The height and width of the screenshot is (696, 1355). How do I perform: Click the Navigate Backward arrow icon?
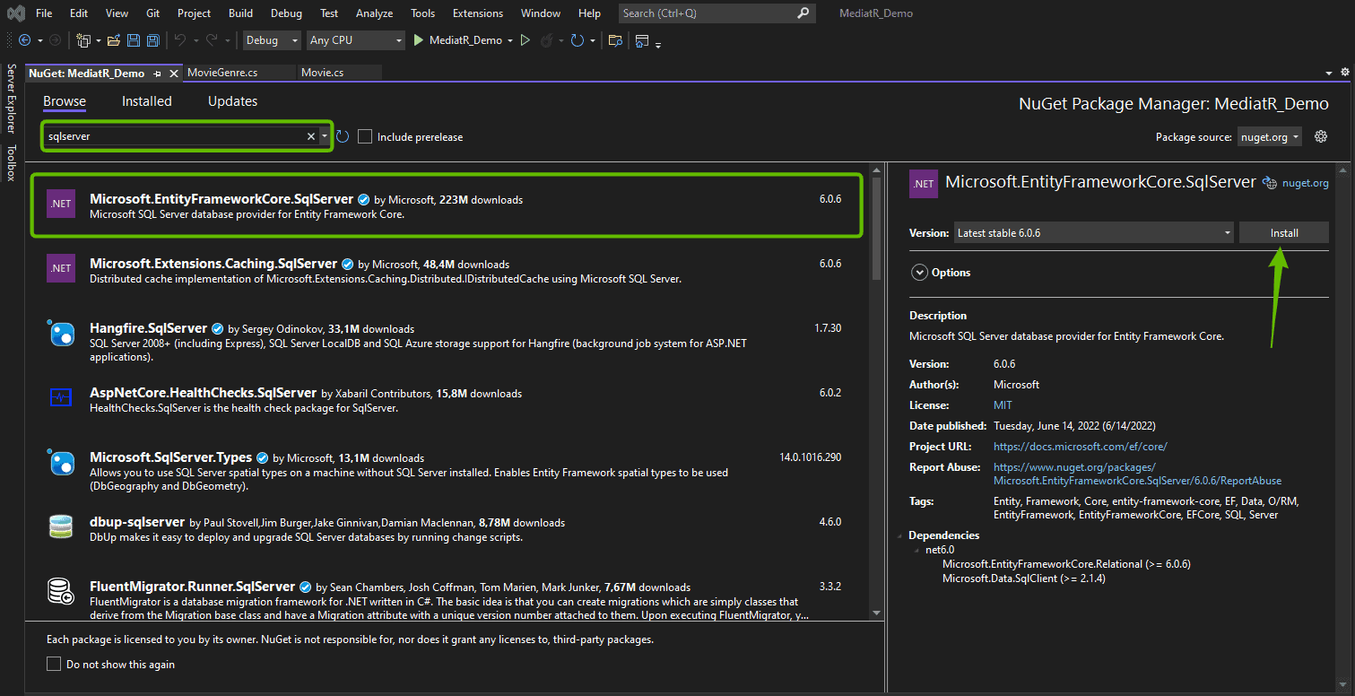click(x=24, y=40)
